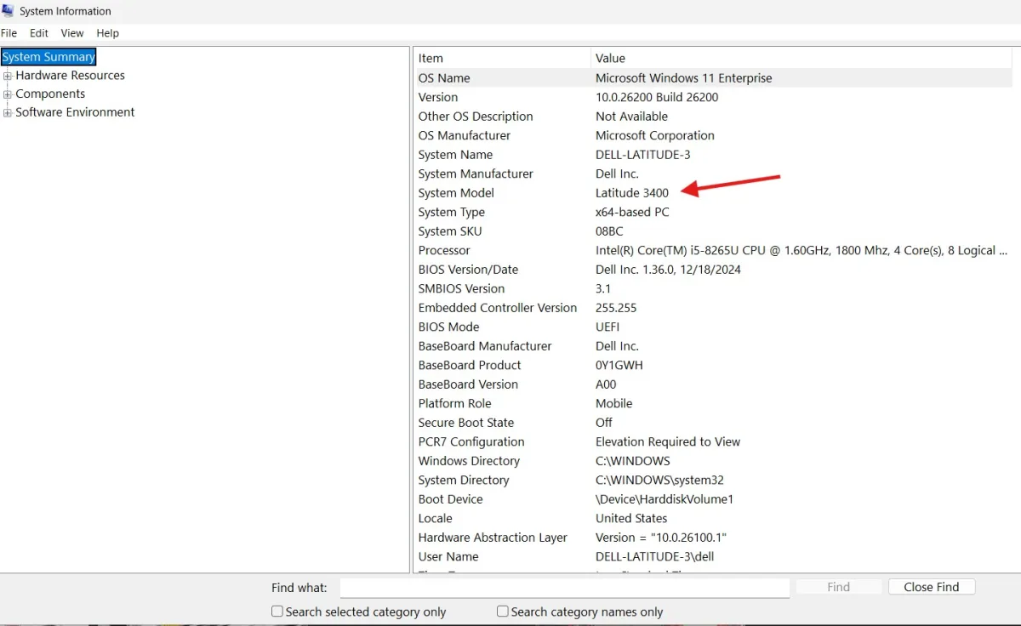Click the \Device\HarddiskVolume1 value
The width and height of the screenshot is (1021, 626).
[665, 499]
